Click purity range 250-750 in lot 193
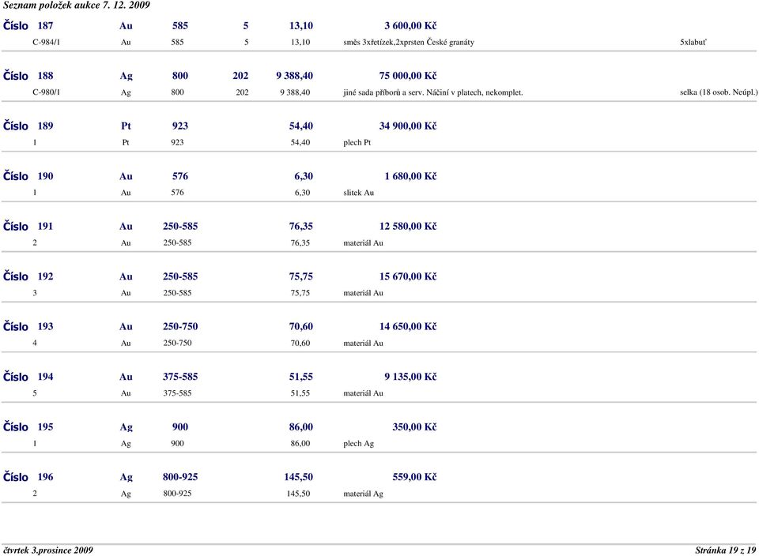Viewport: 759px width, 556px height. pyautogui.click(x=180, y=326)
